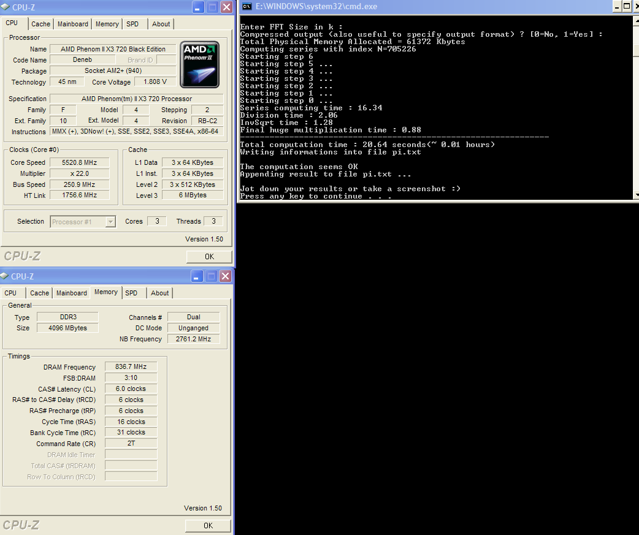Click the top CPU-Z window title icon

pyautogui.click(x=5, y=7)
